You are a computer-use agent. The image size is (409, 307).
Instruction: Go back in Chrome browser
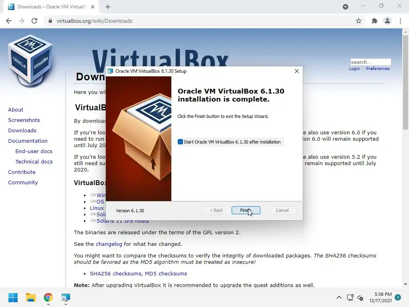(9, 21)
